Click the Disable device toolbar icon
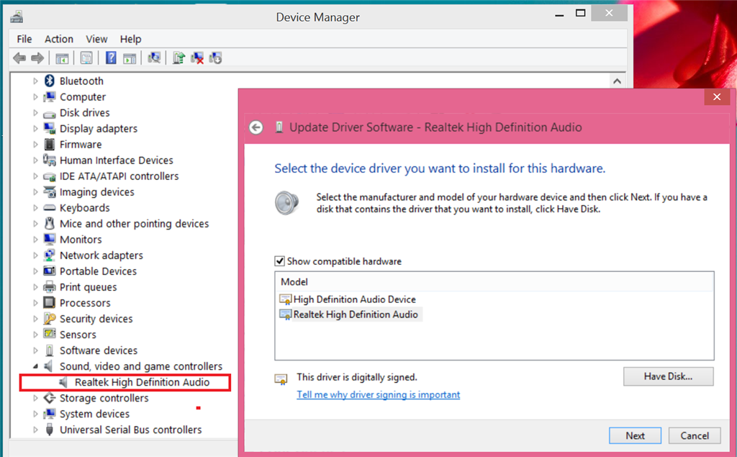The width and height of the screenshot is (737, 457). point(216,58)
